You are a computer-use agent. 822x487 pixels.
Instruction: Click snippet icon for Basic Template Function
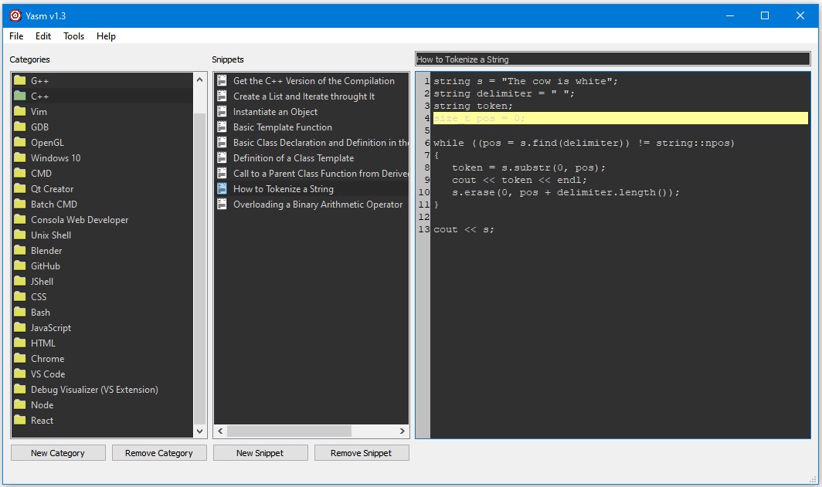[222, 127]
